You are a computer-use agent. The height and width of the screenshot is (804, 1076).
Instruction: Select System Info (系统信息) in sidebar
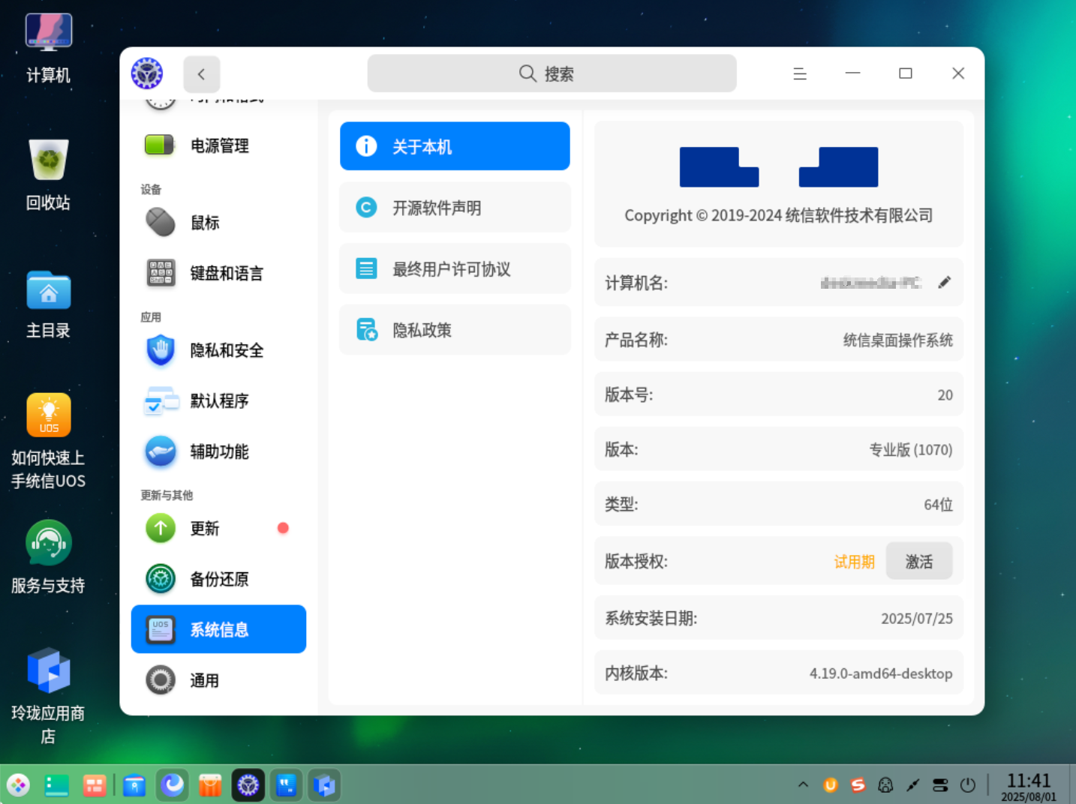[218, 629]
